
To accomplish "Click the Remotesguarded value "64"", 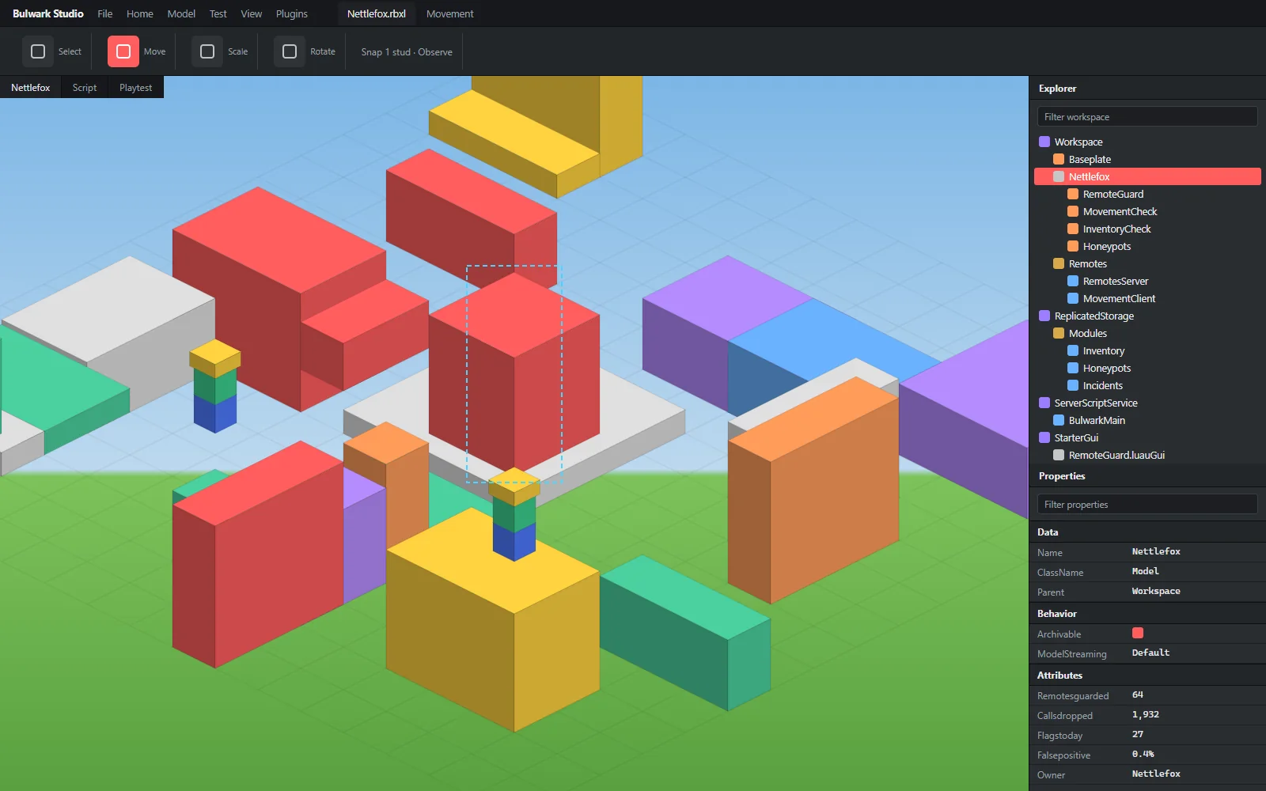I will (1137, 694).
